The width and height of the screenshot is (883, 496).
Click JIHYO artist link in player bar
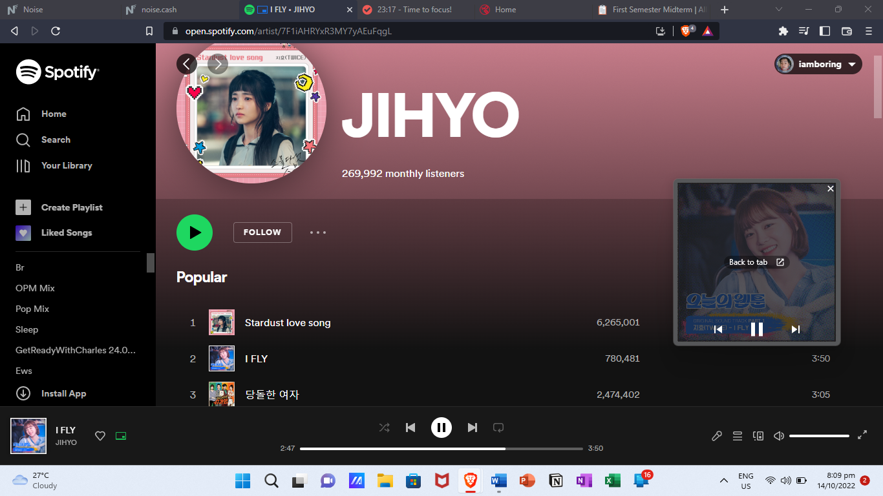click(x=66, y=442)
